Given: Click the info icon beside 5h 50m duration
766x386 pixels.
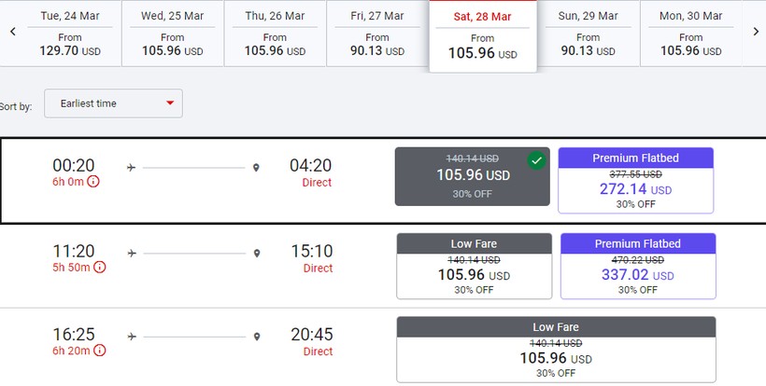Looking at the screenshot, I should [x=100, y=268].
